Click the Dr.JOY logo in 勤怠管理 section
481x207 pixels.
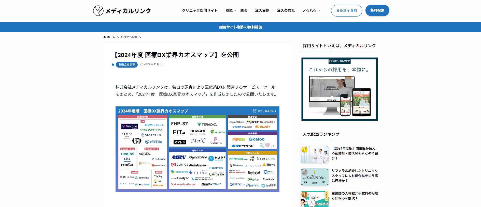coord(263,126)
